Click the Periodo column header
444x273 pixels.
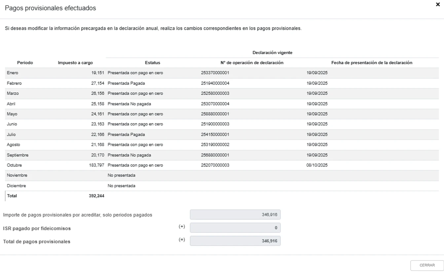click(25, 63)
